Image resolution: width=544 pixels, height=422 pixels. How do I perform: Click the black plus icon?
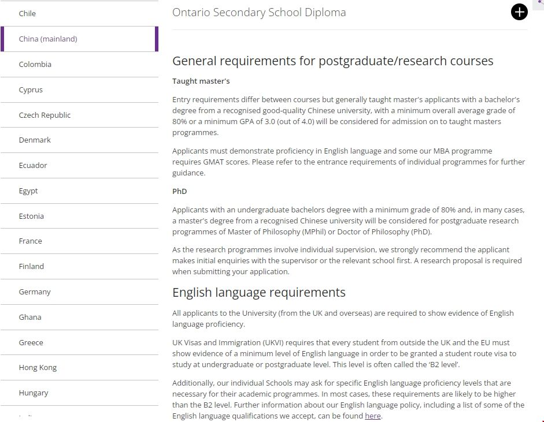(x=519, y=12)
